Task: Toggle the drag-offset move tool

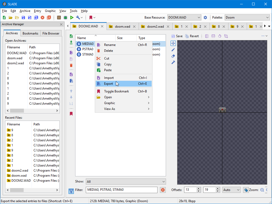Action: tap(173, 43)
